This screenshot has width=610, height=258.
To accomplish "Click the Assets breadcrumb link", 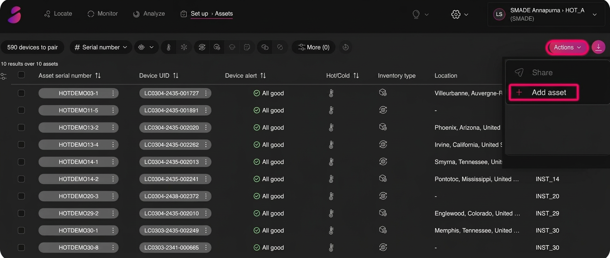I will [224, 14].
